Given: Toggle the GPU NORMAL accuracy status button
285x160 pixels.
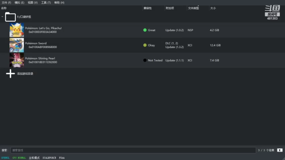Looking at the screenshot, I should (x=19, y=158).
